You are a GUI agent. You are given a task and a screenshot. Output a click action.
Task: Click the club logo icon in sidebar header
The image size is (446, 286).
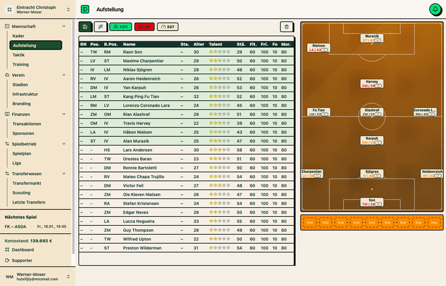9,9
